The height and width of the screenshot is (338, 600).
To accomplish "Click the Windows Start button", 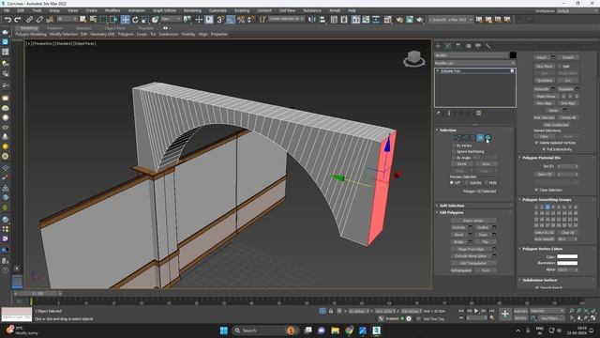I will 224,330.
